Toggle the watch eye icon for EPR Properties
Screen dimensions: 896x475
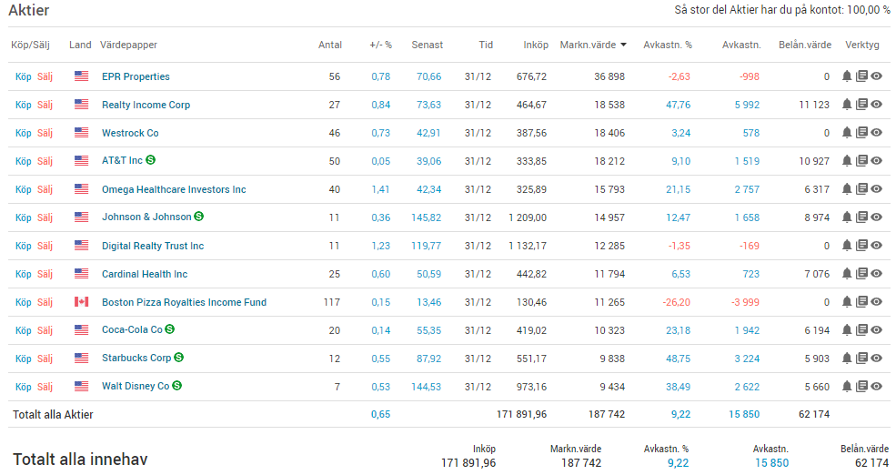[877, 76]
